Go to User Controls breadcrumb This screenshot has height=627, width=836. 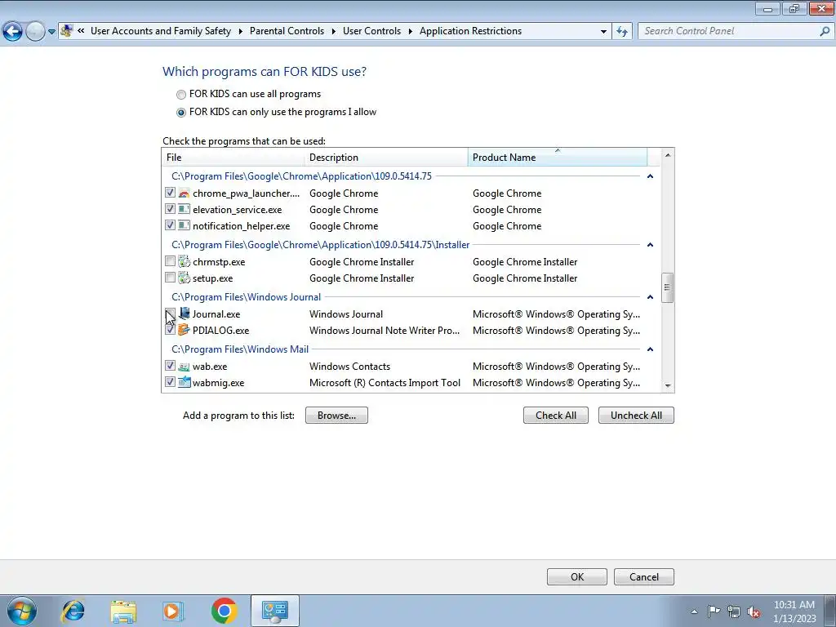click(x=371, y=31)
